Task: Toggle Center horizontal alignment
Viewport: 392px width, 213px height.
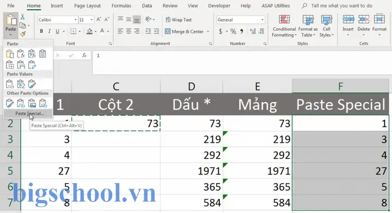Action: pos(128,31)
